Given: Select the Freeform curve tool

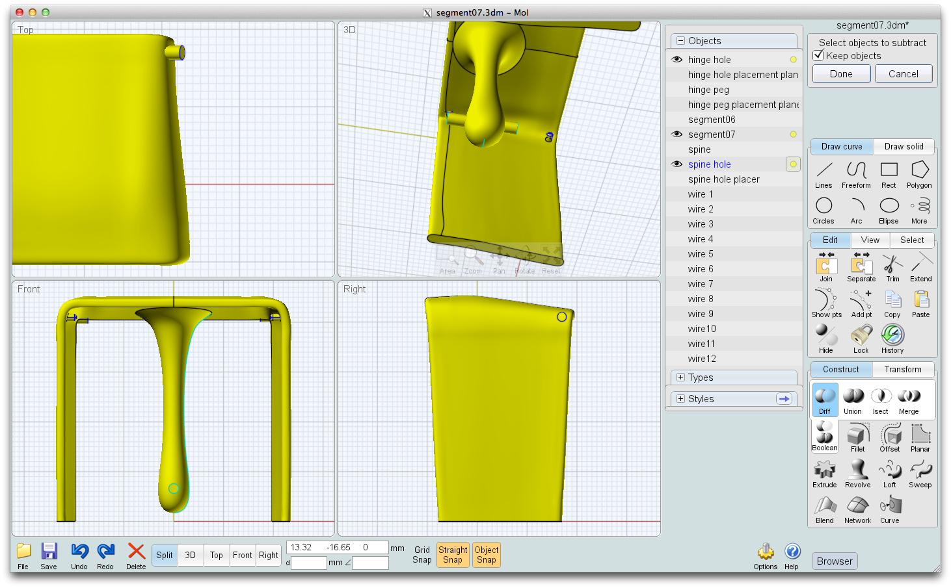Looking at the screenshot, I should click(856, 175).
